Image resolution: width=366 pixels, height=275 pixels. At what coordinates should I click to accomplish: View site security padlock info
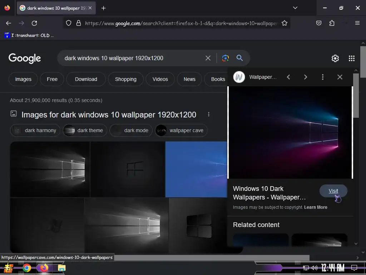point(79,23)
